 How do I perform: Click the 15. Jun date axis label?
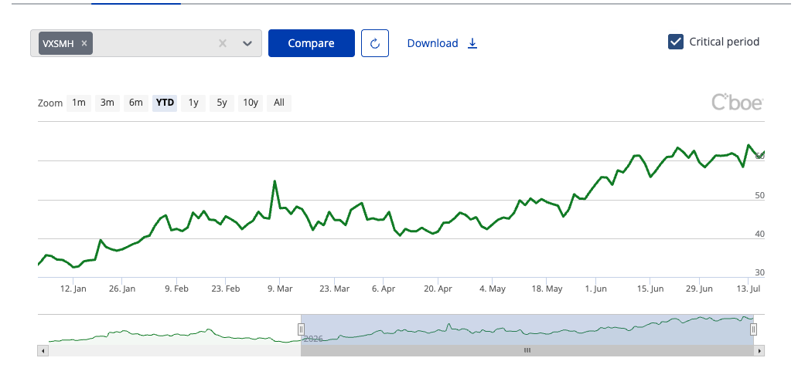coord(650,289)
